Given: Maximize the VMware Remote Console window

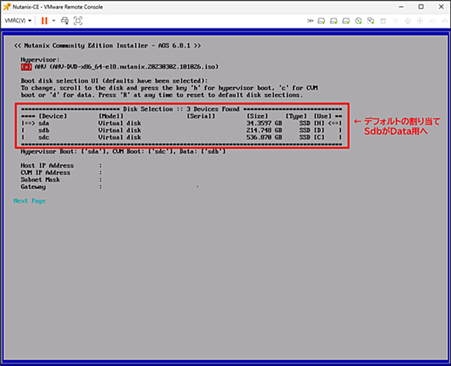Looking at the screenshot, I should click(421, 7).
